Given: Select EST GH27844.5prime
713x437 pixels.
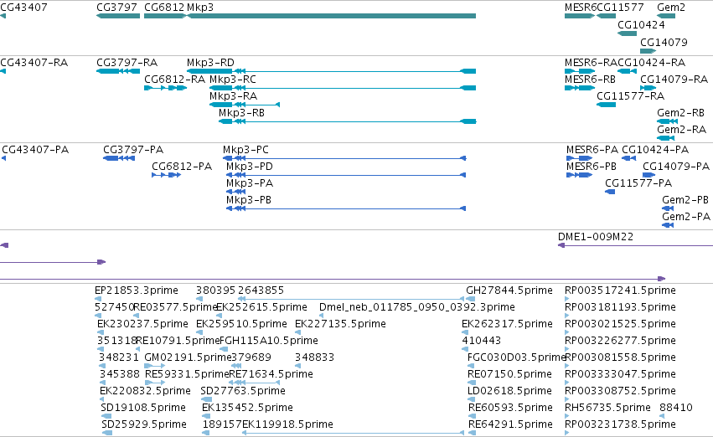Looking at the screenshot, I should [x=509, y=290].
